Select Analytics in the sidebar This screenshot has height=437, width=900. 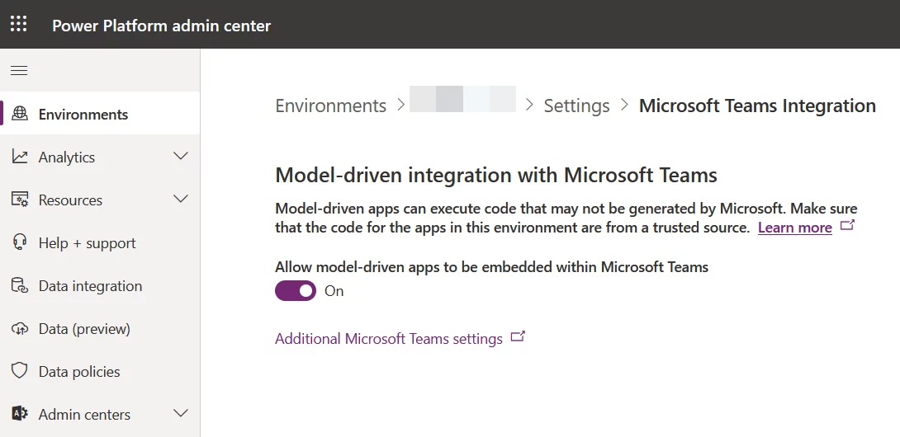[100, 157]
